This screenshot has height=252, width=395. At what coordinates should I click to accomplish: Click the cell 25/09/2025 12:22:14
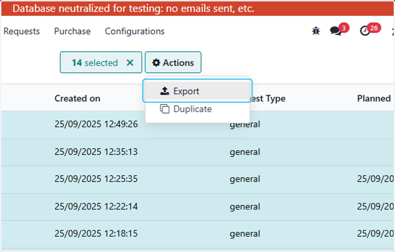(x=96, y=207)
